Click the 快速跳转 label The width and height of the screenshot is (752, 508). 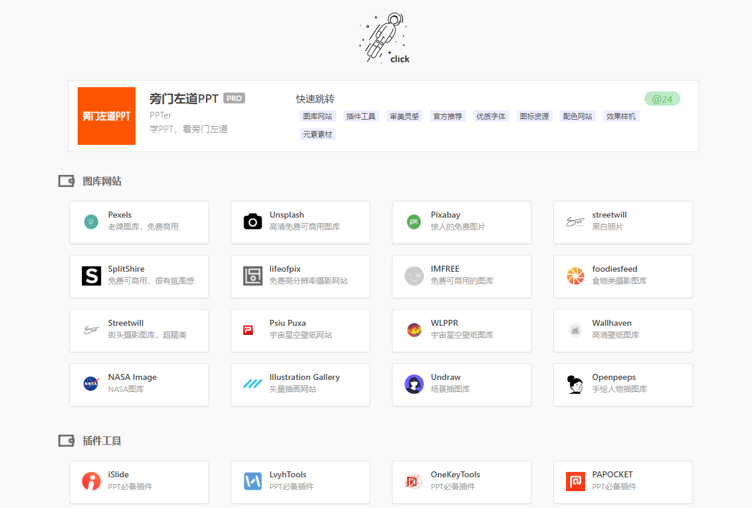315,99
